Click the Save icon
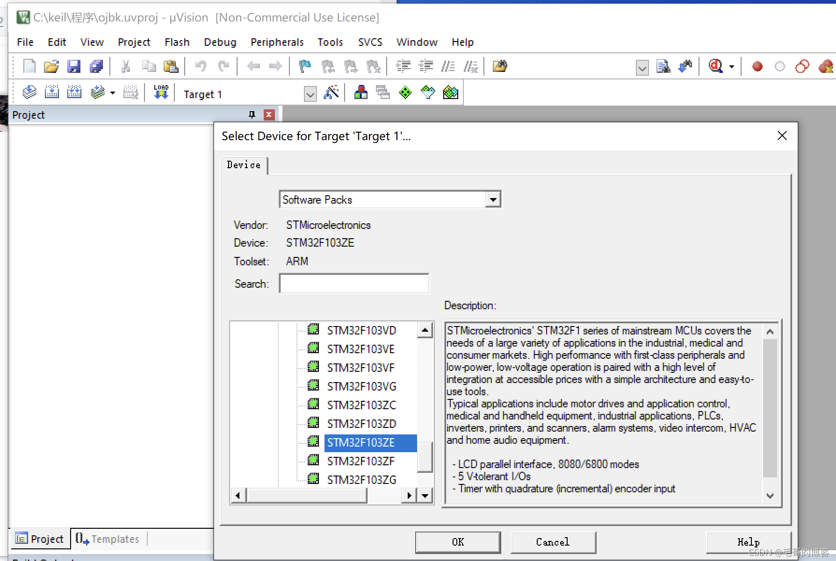836x561 pixels. [x=74, y=66]
